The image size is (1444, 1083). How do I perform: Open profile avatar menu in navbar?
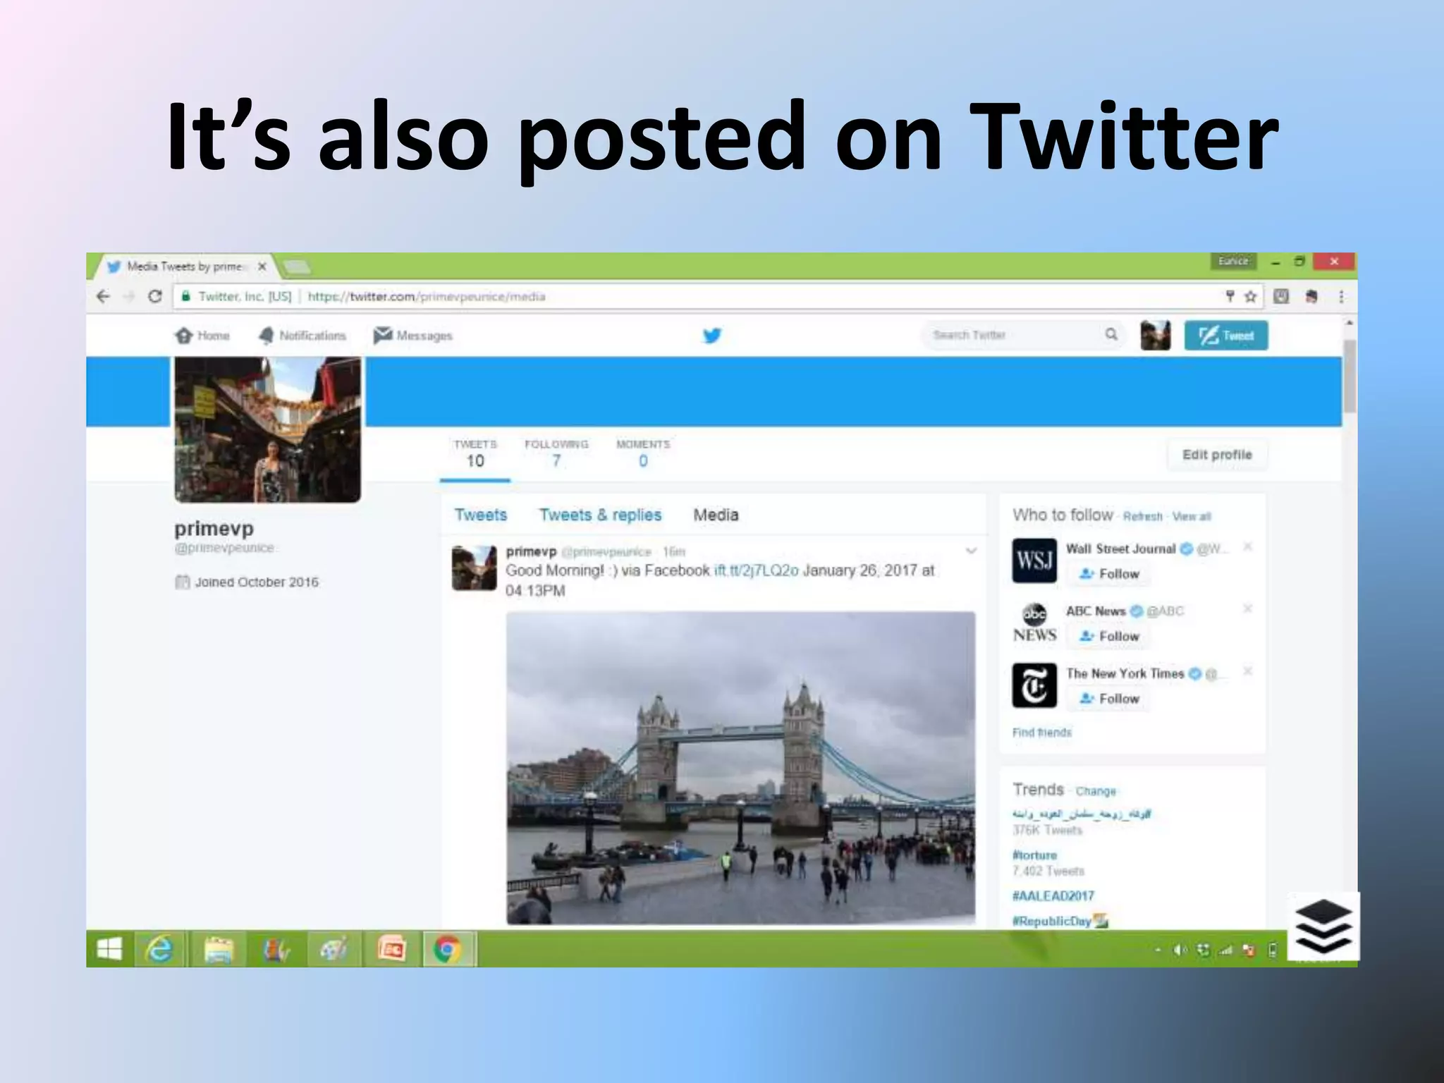[x=1156, y=336]
